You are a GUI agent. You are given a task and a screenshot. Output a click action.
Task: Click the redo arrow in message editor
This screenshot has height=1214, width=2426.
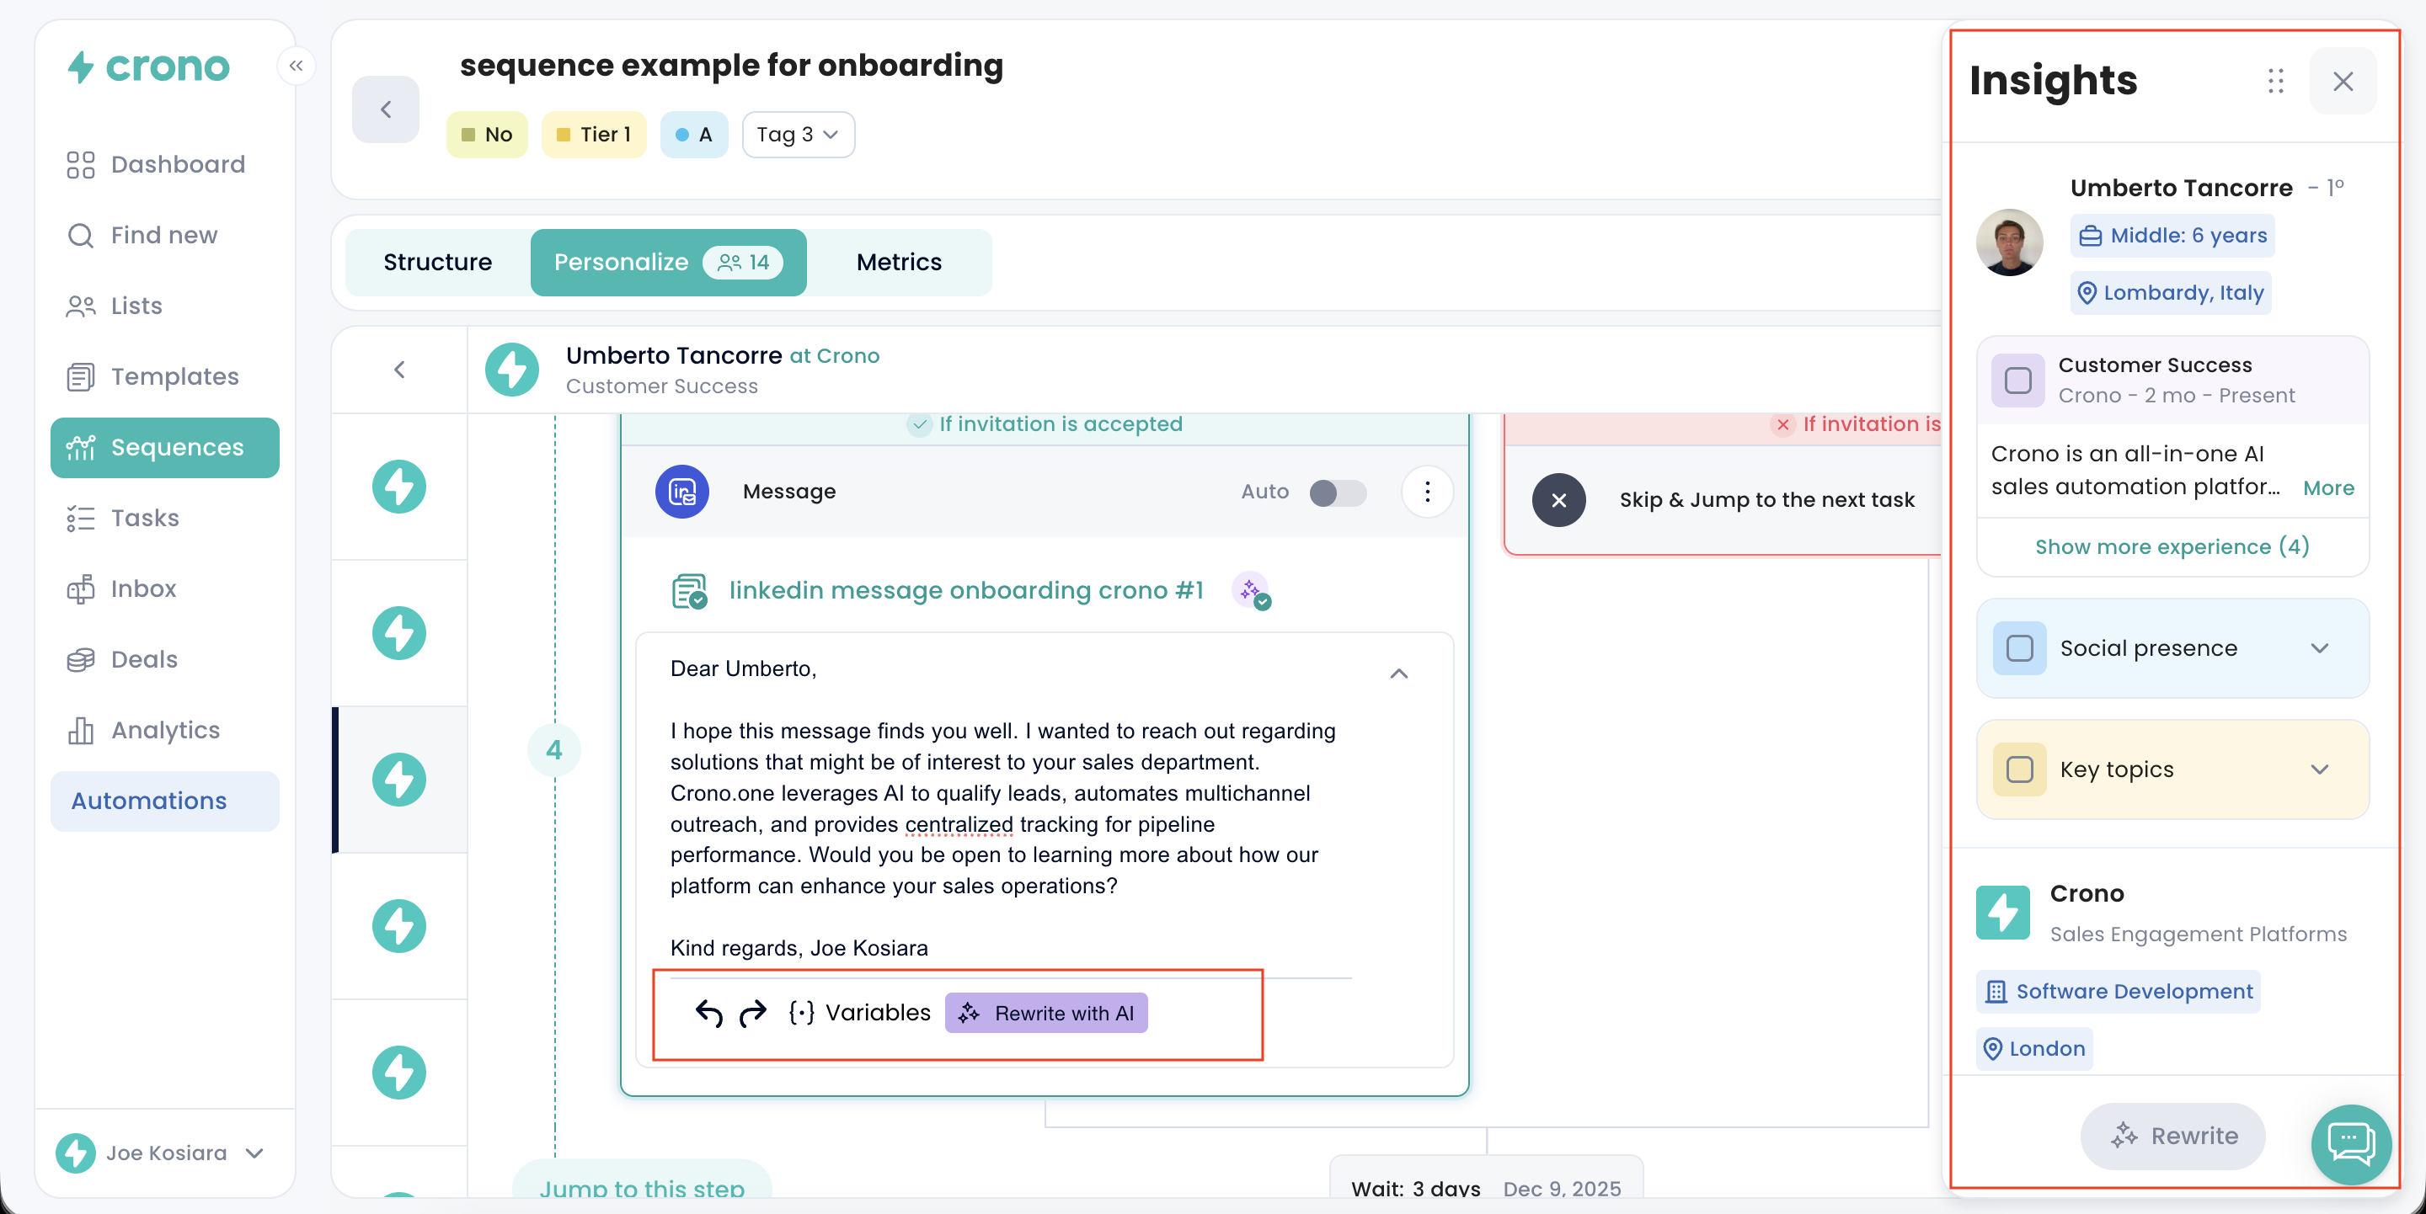tap(752, 1013)
